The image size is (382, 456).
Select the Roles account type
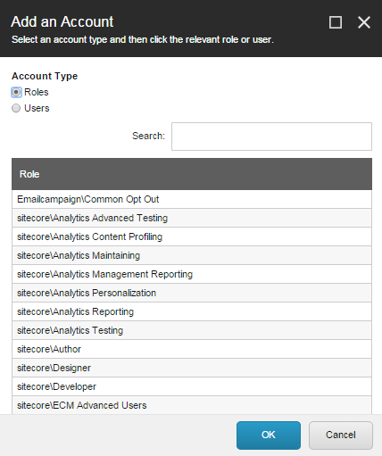16,92
